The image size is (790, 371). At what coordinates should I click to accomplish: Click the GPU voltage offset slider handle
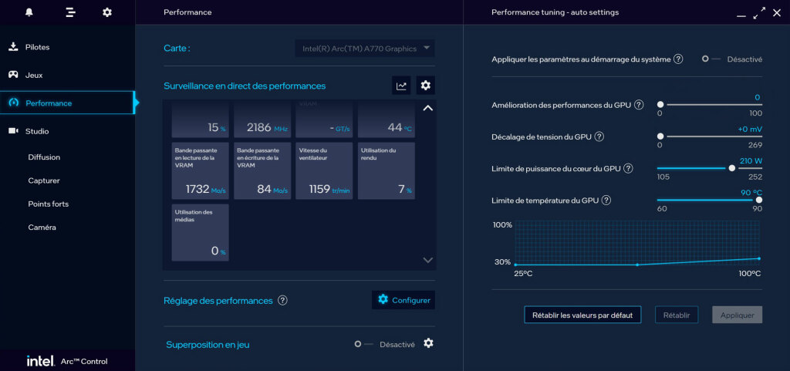[x=660, y=137]
